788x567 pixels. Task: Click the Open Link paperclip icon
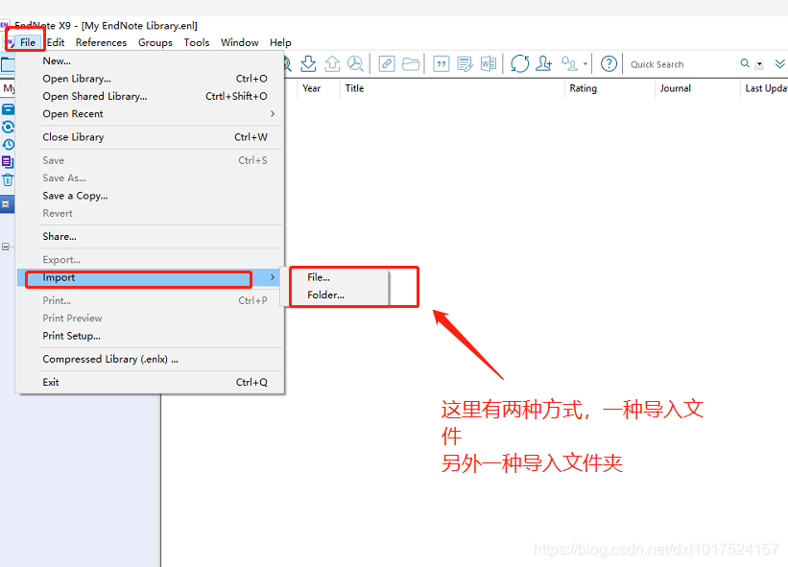387,63
